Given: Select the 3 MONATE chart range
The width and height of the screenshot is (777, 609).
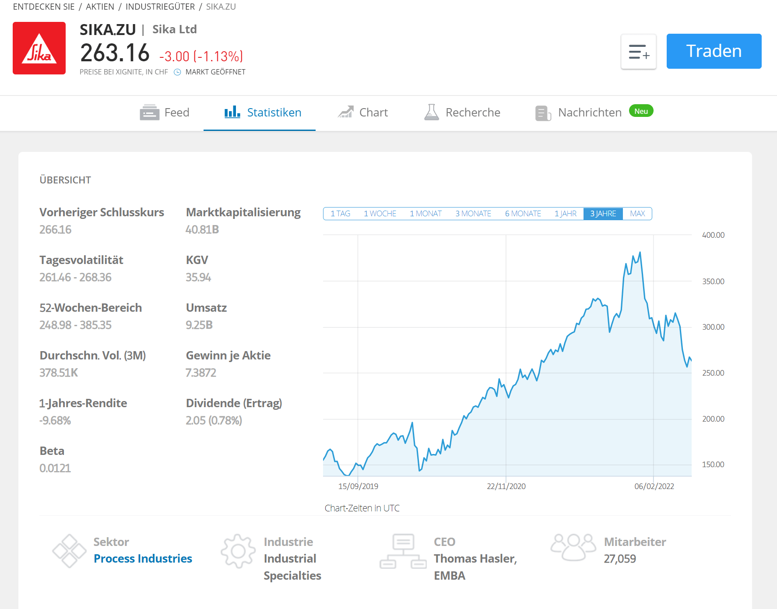Looking at the screenshot, I should click(473, 214).
